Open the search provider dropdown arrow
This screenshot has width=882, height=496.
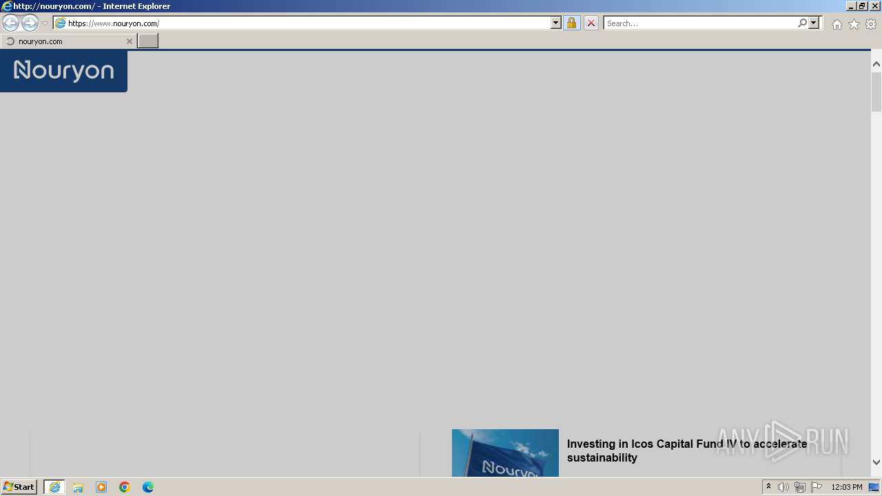click(x=814, y=23)
